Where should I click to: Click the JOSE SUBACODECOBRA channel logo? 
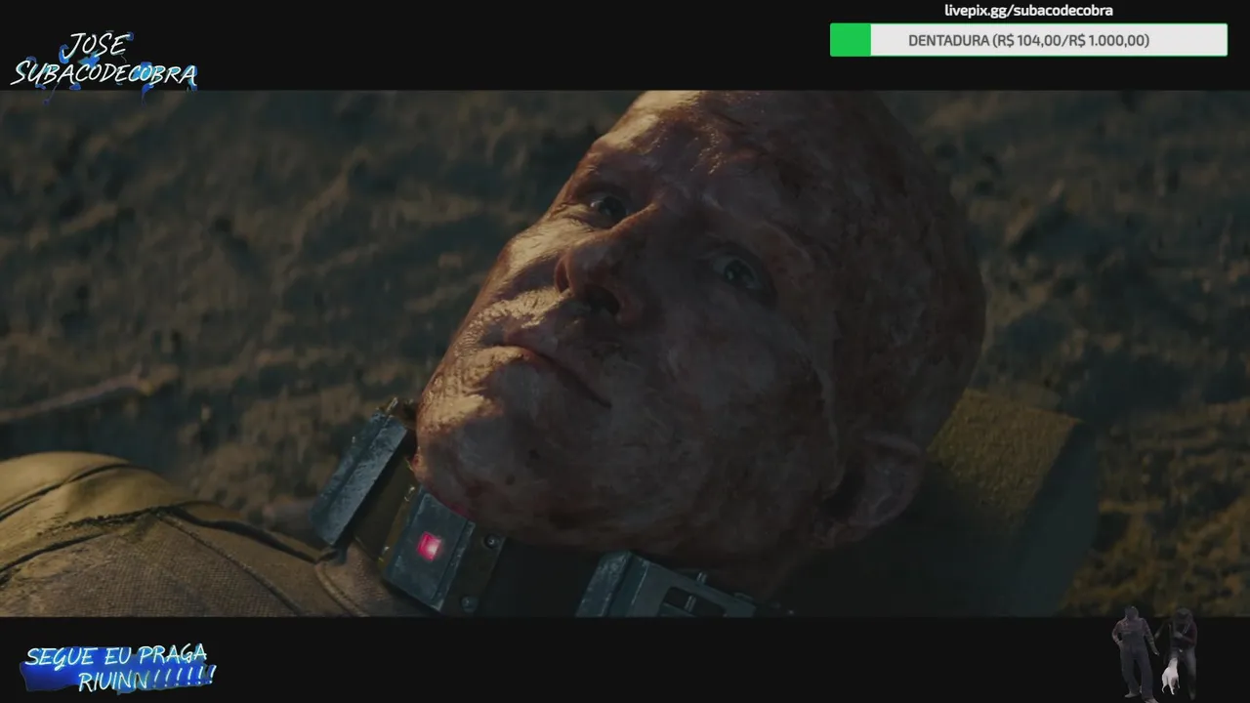(104, 64)
